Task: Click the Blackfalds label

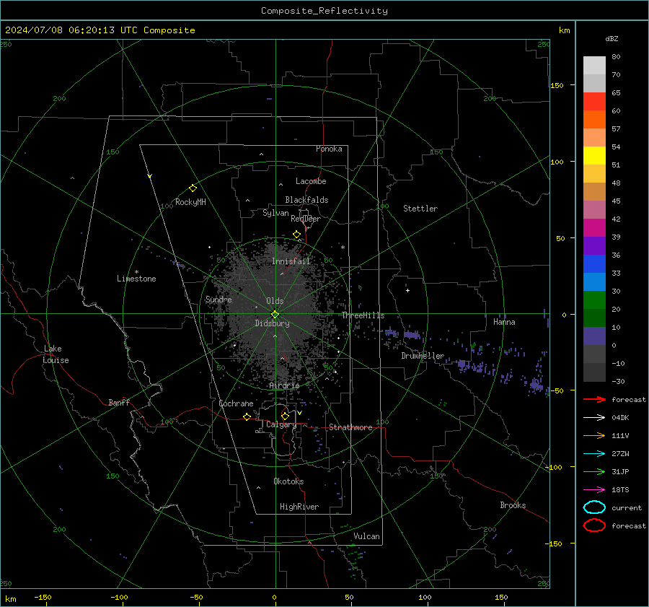Action: point(306,200)
